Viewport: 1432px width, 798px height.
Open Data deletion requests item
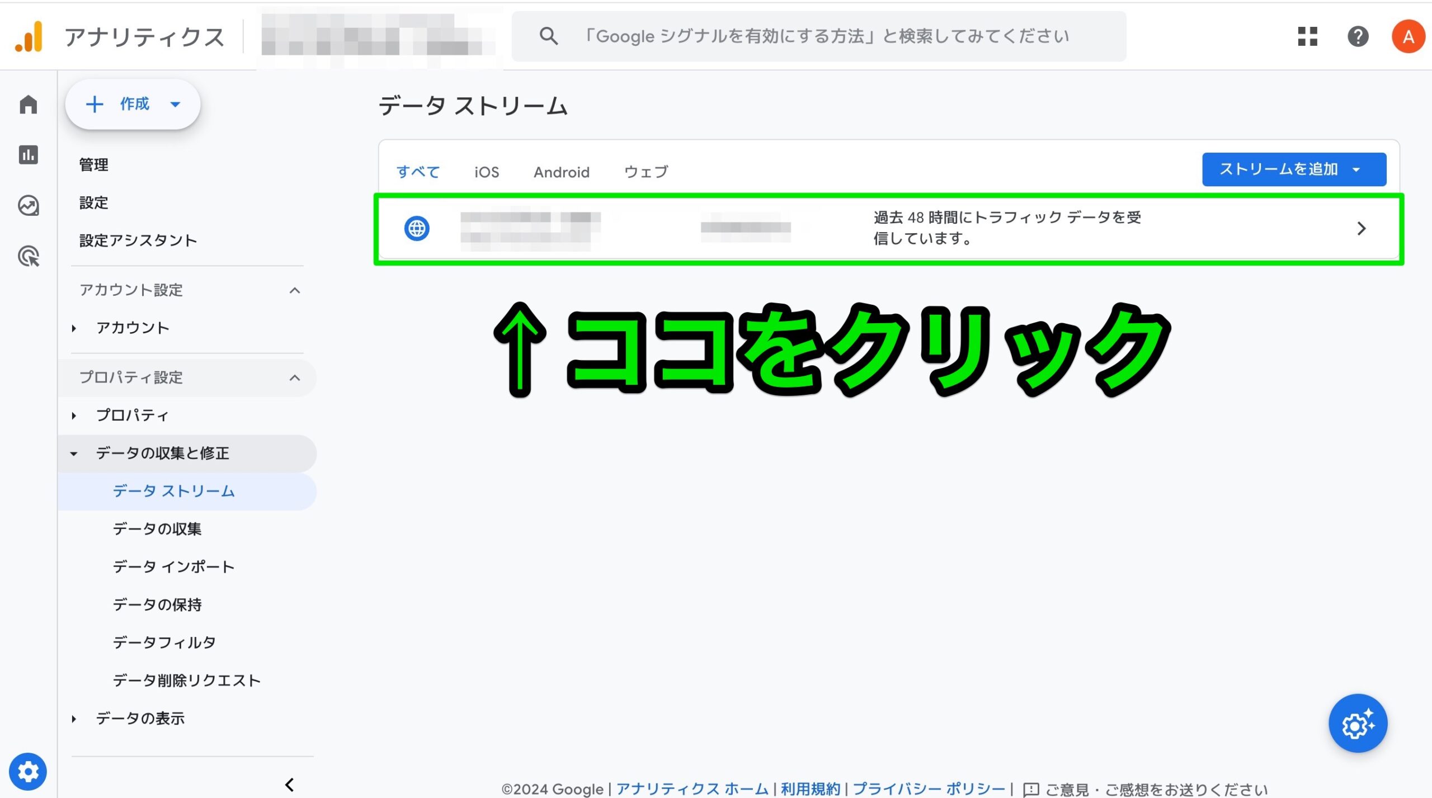click(x=187, y=681)
